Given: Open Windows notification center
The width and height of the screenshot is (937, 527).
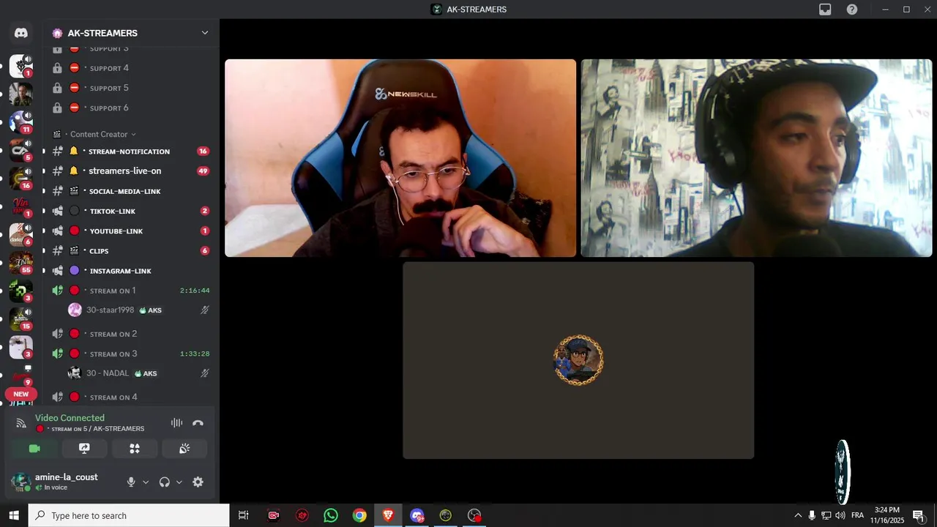Looking at the screenshot, I should coord(918,515).
